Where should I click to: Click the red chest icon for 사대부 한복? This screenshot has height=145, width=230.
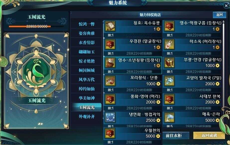[x=169, y=99]
